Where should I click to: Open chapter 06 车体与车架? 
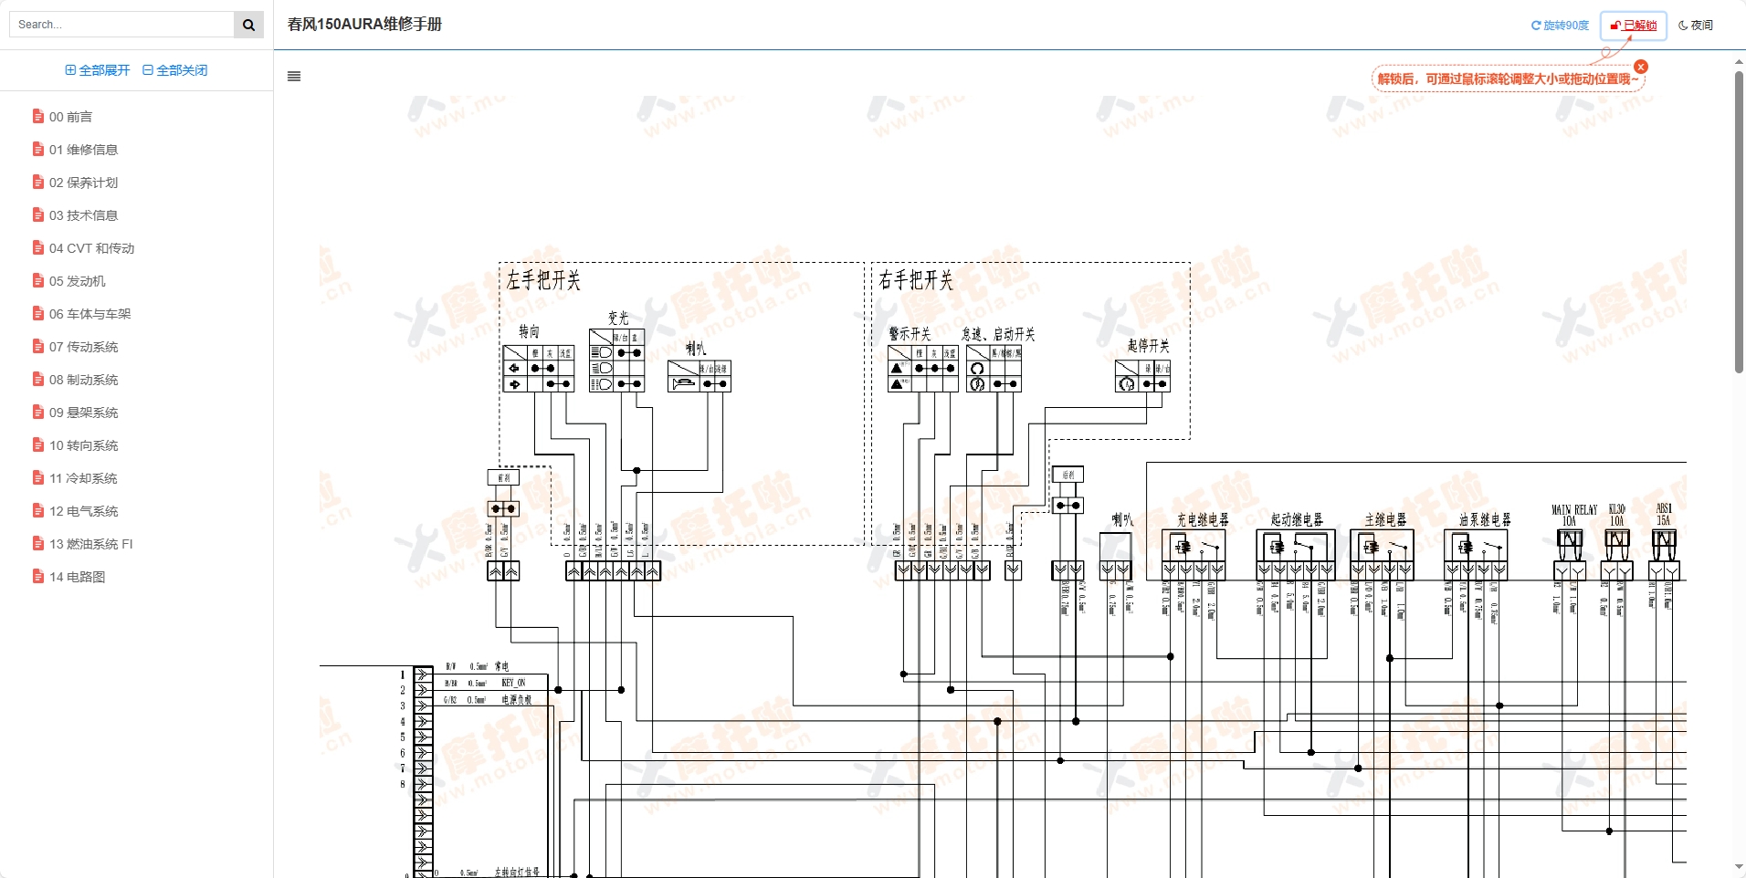(89, 314)
